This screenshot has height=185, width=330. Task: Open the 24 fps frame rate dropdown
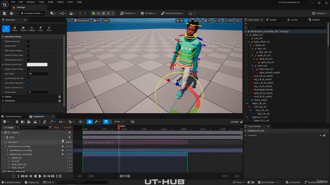tap(119, 122)
